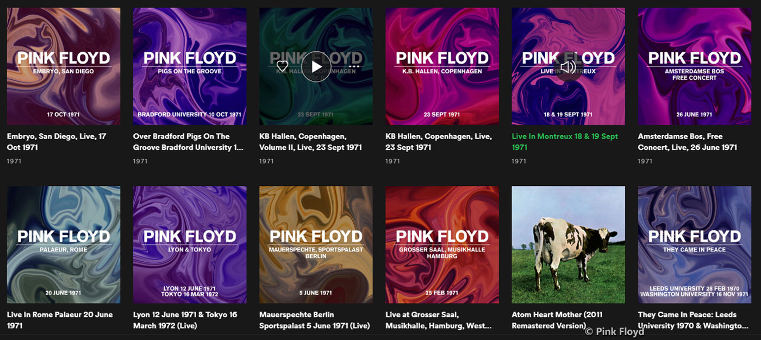Image resolution: width=761 pixels, height=340 pixels.
Task: Like the KB Hallen Volume II album
Action: click(282, 66)
